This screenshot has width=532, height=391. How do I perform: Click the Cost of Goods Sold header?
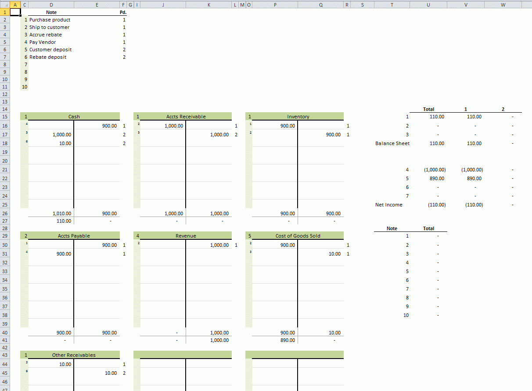(298, 235)
